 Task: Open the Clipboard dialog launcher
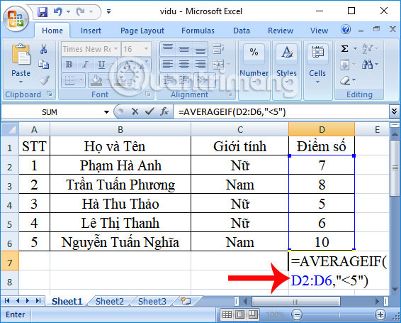(x=50, y=94)
